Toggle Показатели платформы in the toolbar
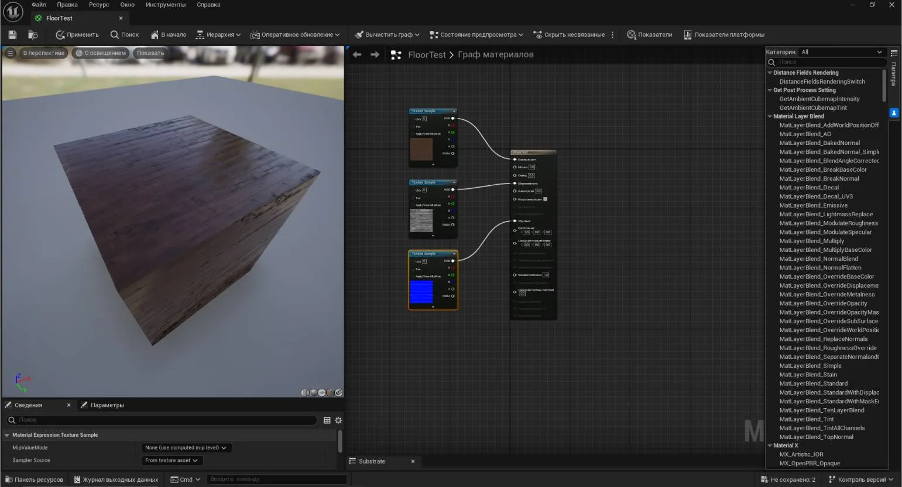This screenshot has height=487, width=902. 723,35
